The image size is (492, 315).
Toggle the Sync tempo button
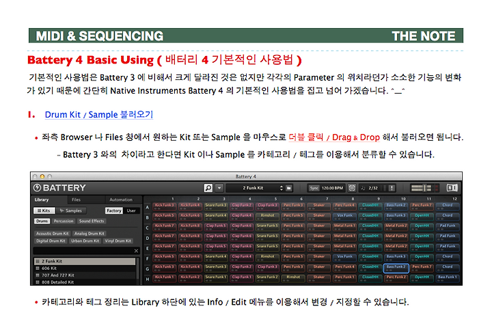(314, 188)
